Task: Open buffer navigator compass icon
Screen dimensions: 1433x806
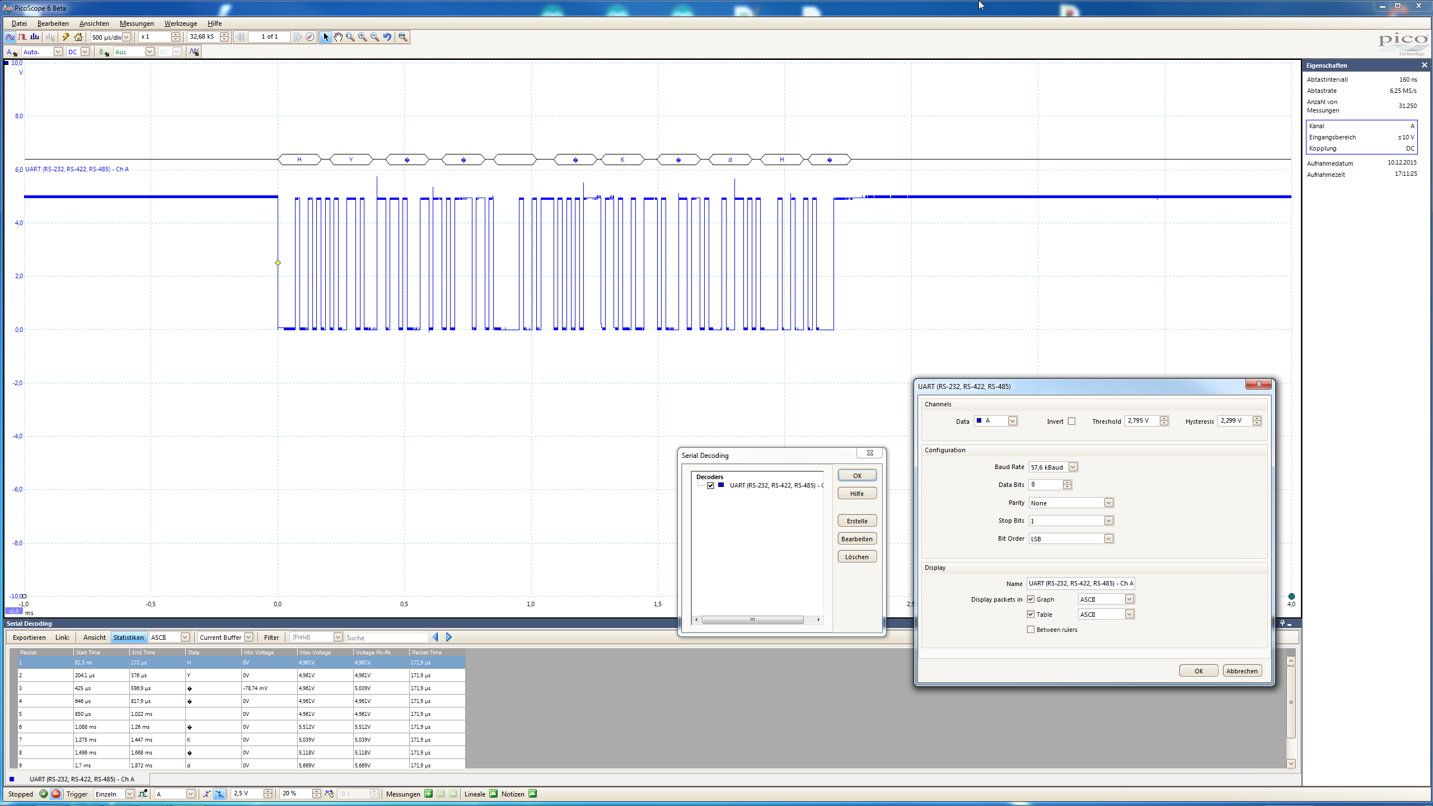Action: (310, 37)
